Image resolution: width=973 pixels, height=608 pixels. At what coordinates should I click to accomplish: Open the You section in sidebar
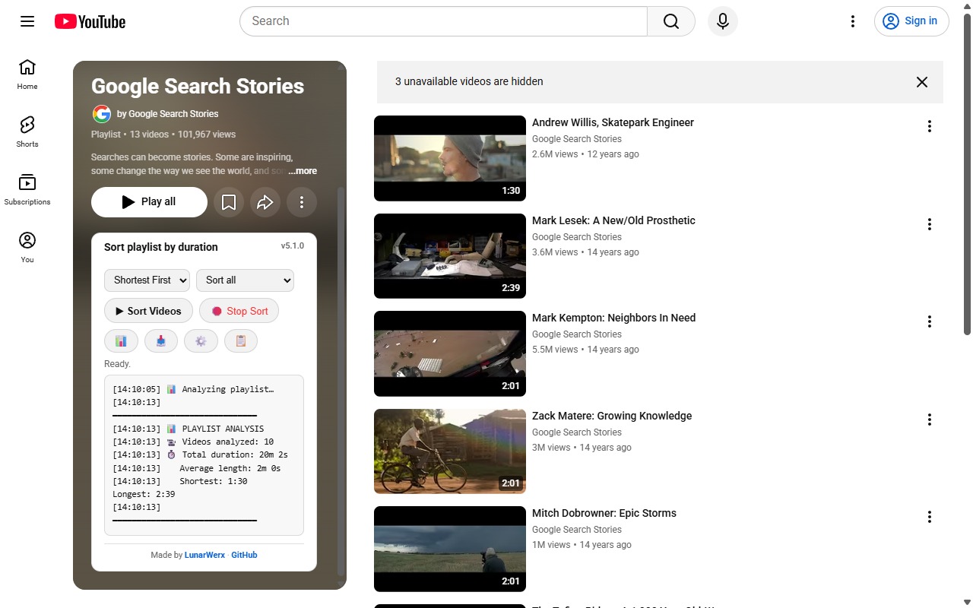pos(27,247)
